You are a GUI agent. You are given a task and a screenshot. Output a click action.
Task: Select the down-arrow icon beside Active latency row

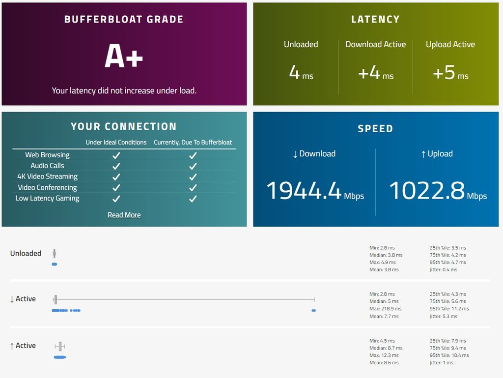13,298
